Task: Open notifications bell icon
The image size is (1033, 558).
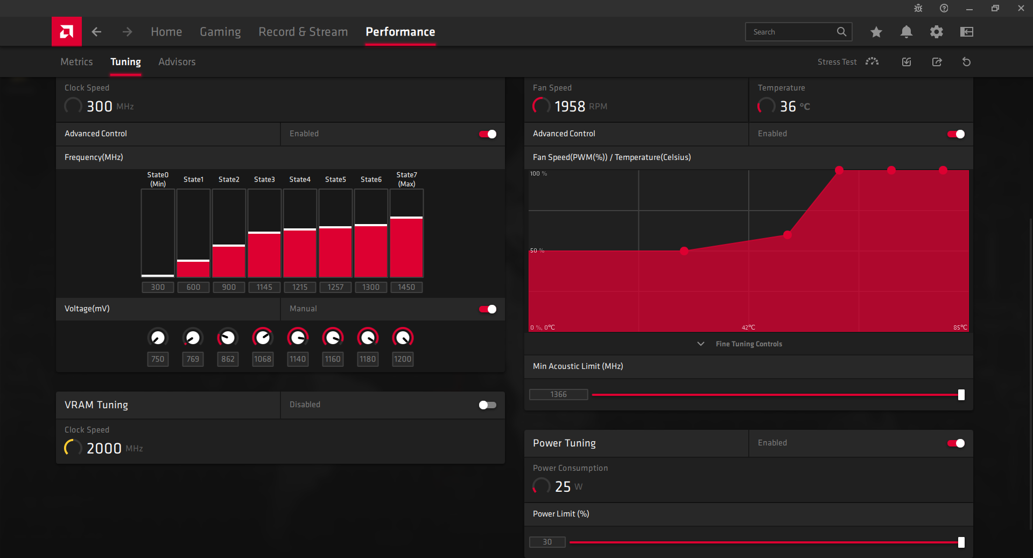Action: pos(906,32)
